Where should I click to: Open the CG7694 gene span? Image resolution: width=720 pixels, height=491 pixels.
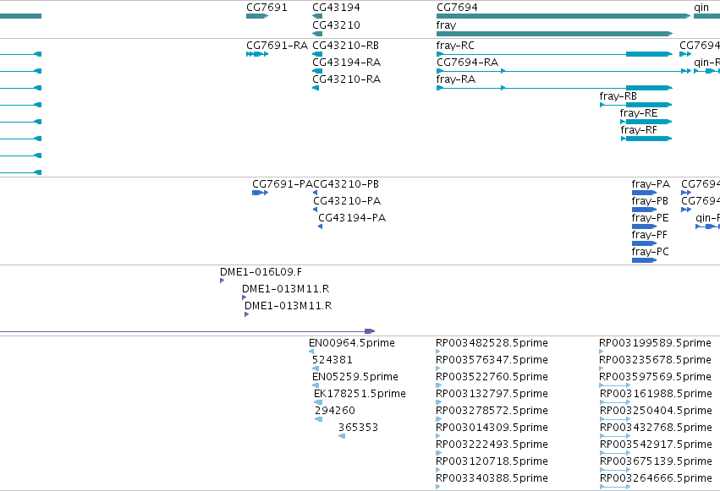pyautogui.click(x=563, y=16)
